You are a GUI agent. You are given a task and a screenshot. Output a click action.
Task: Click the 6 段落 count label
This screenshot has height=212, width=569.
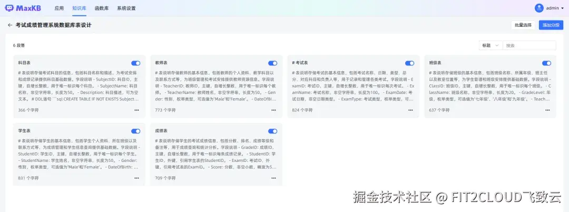[19, 45]
